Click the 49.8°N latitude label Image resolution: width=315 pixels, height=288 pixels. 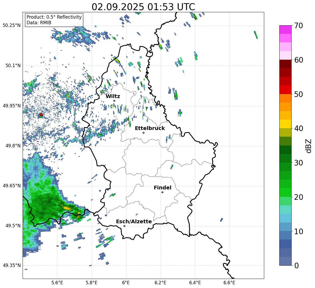[x=13, y=146]
